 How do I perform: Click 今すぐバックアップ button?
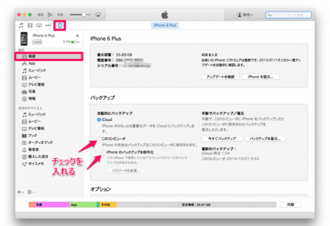(x=222, y=139)
